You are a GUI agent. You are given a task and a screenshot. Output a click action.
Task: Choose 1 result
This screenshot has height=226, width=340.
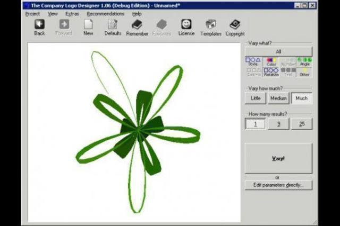click(x=255, y=124)
